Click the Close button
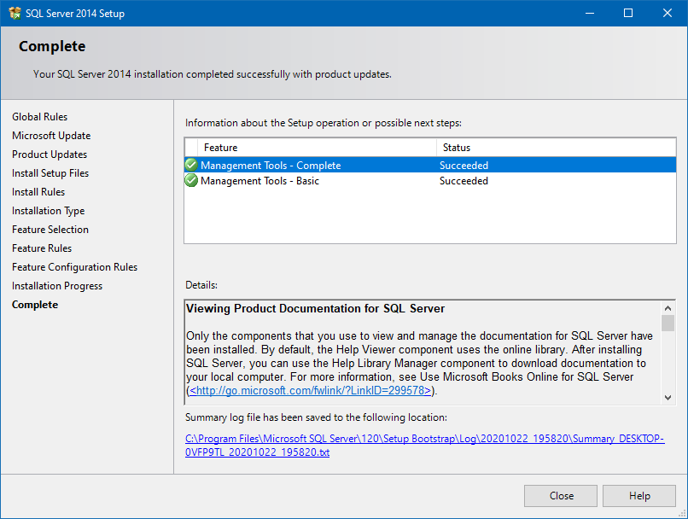The width and height of the screenshot is (688, 519). (x=560, y=496)
